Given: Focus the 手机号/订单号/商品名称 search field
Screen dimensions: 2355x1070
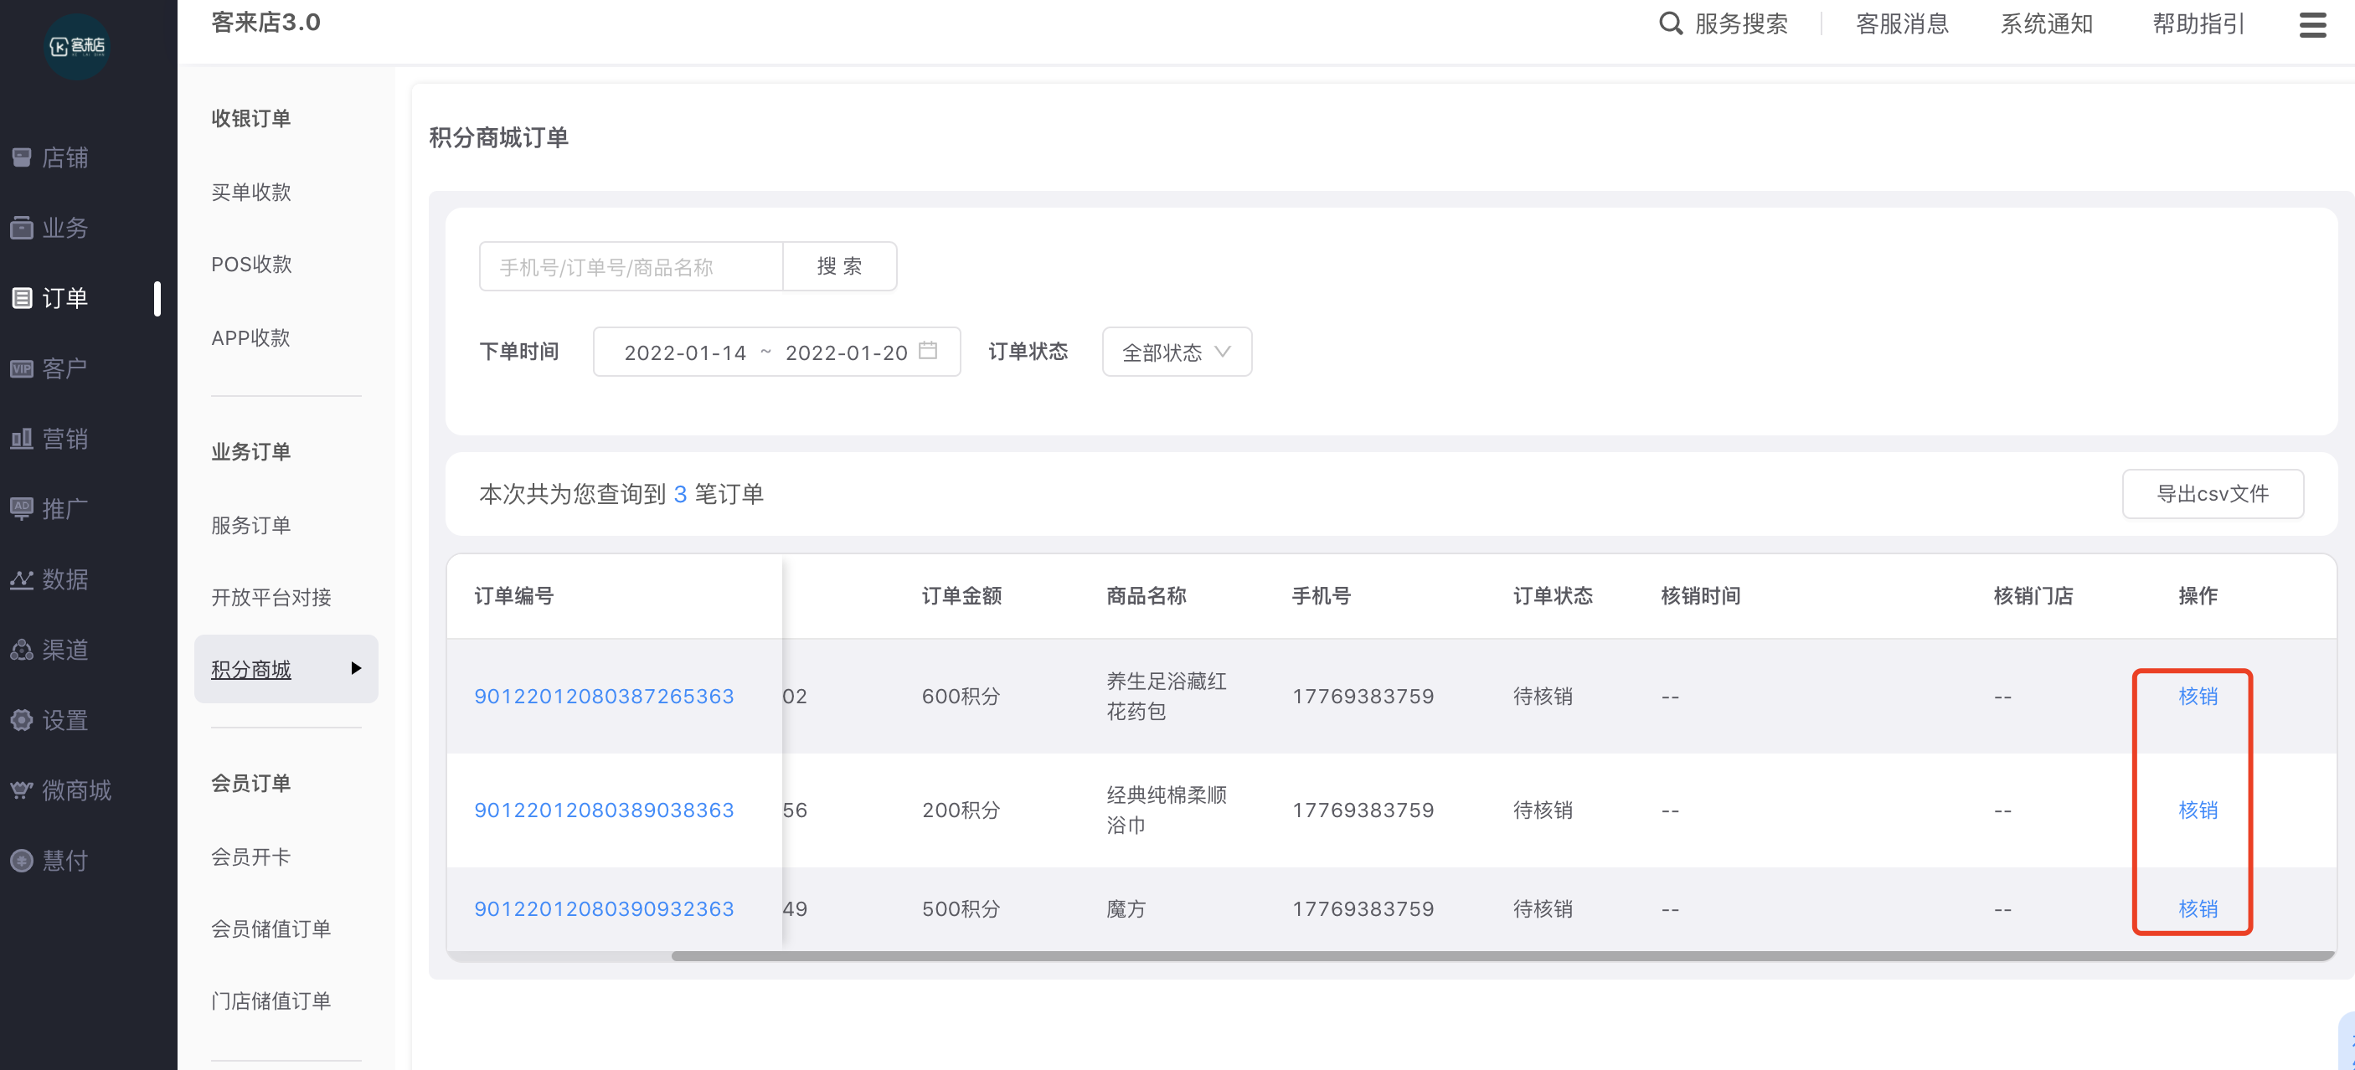Looking at the screenshot, I should pos(631,266).
